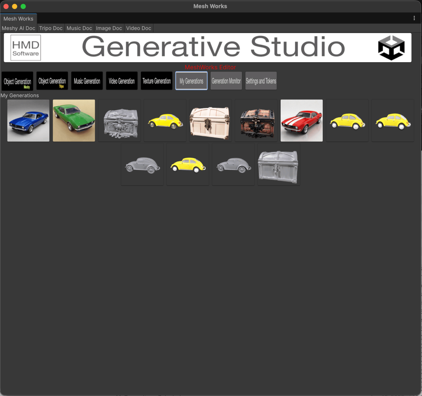
Task: Select the Mesh Works window tab
Action: coord(18,19)
